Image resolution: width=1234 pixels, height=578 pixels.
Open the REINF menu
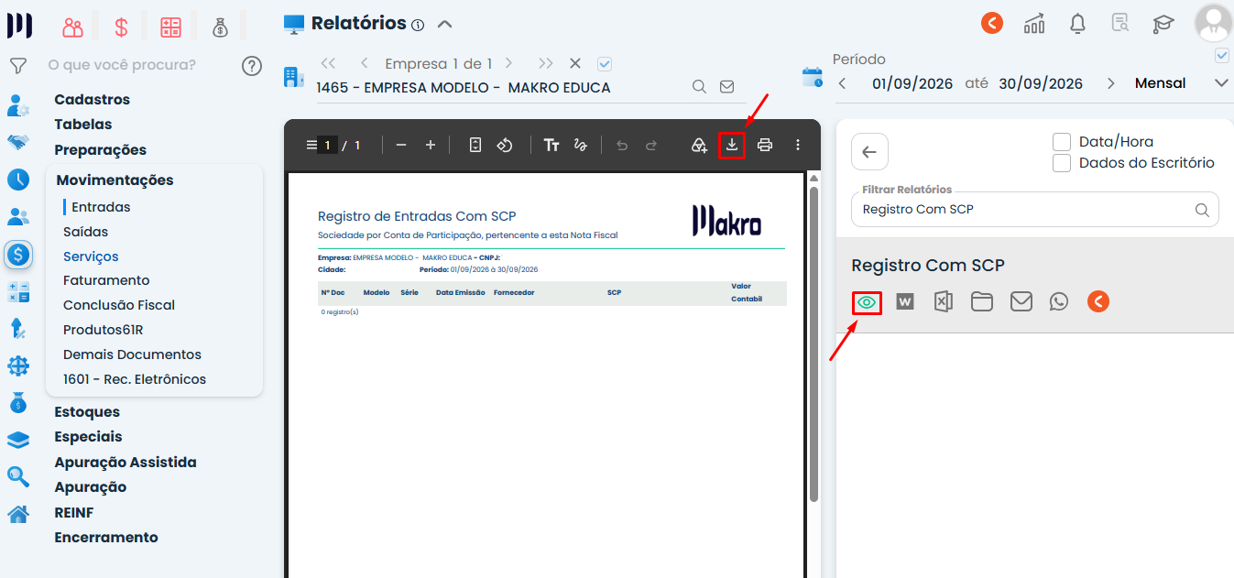pyautogui.click(x=74, y=513)
